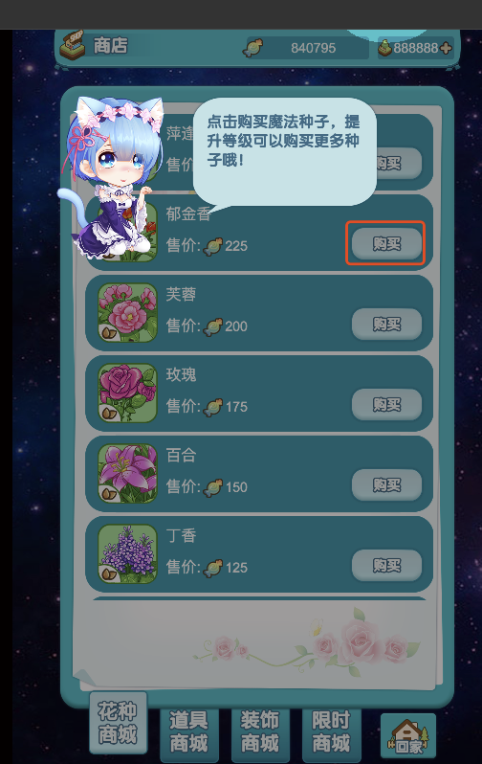
Task: Open the 道具商城 tab
Action: (189, 732)
